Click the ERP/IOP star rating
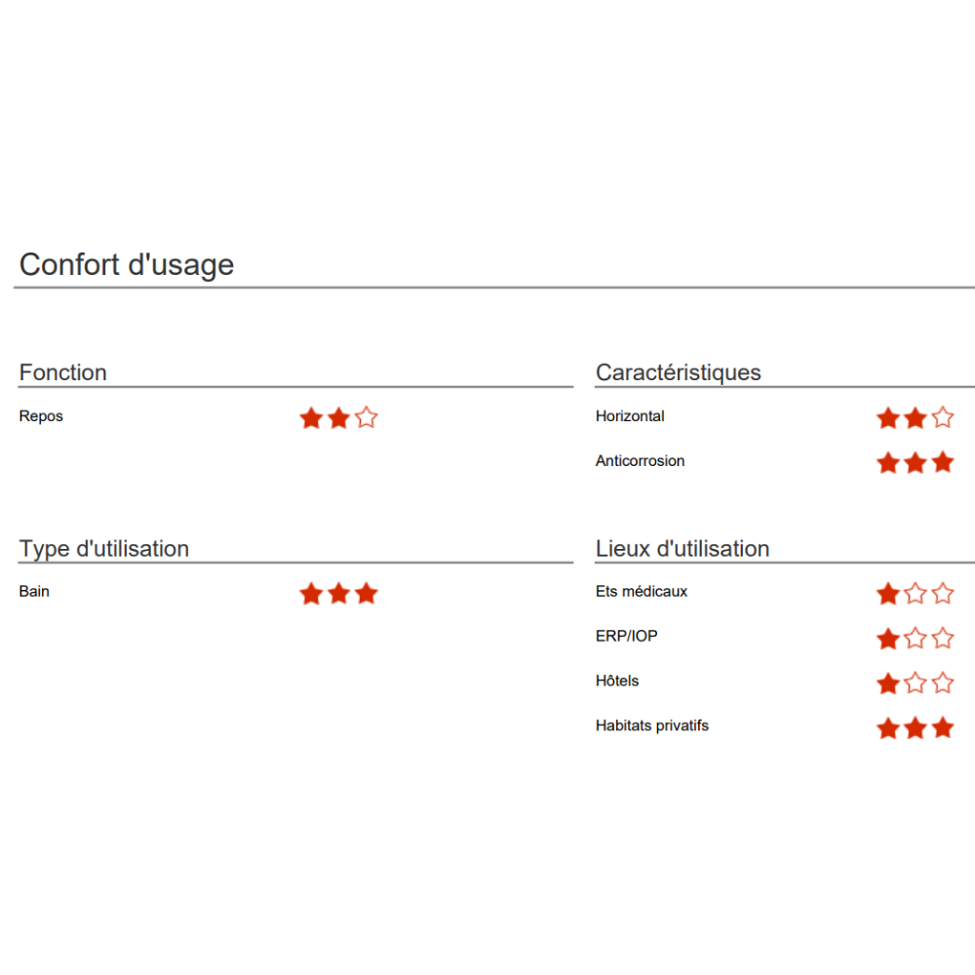Screen dimensions: 975x975 916,638
